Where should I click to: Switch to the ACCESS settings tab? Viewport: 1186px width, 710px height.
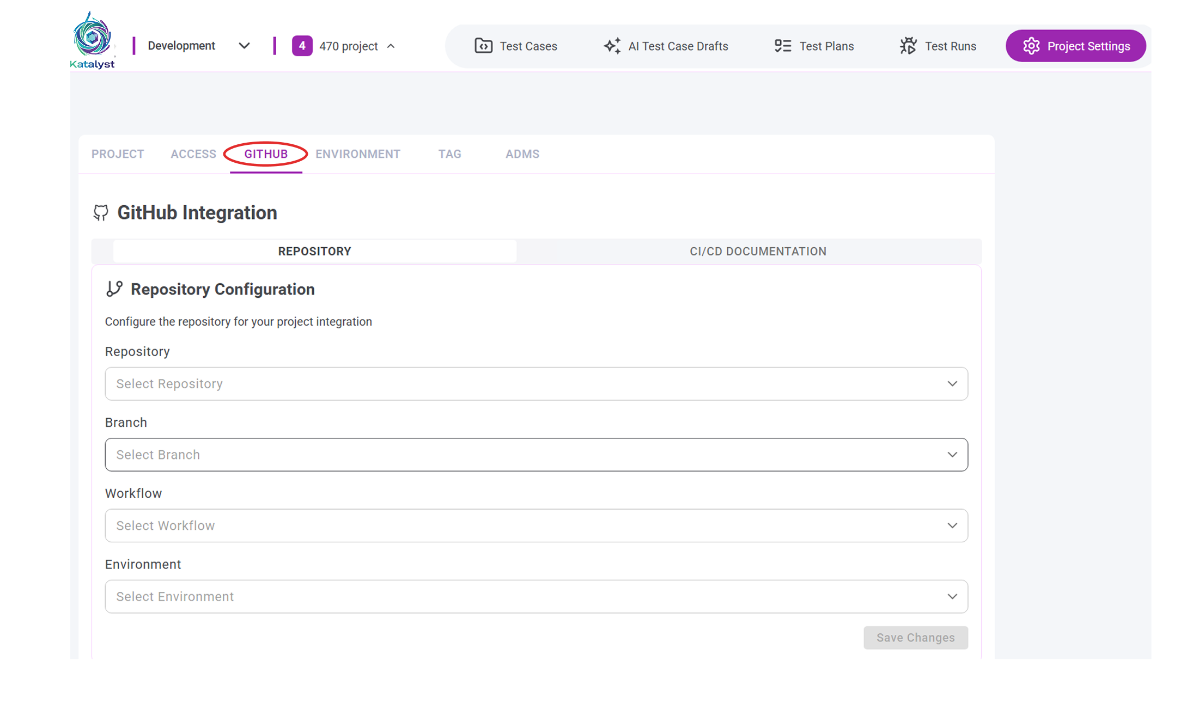(x=193, y=154)
